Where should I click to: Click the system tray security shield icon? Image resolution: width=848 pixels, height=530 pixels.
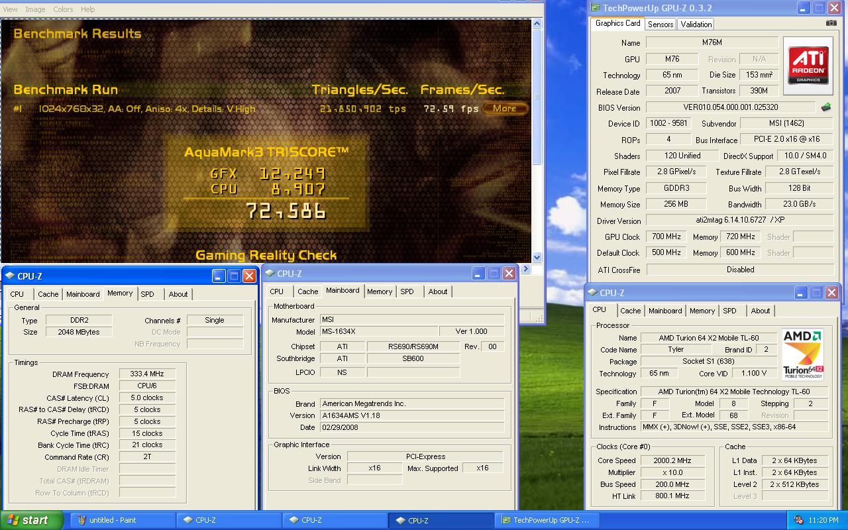[x=799, y=520]
